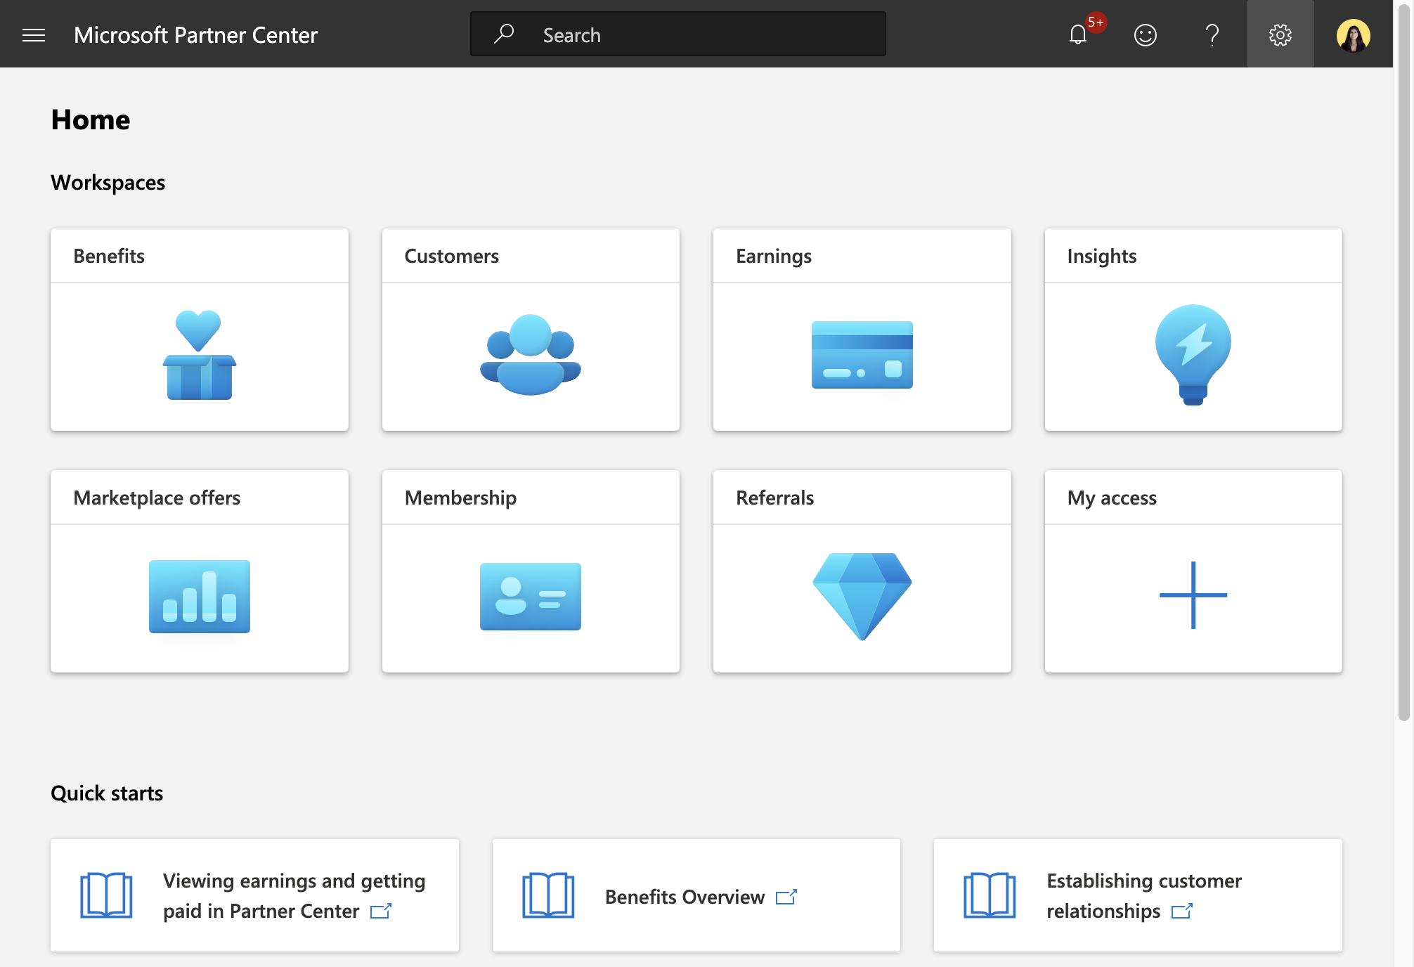Image resolution: width=1414 pixels, height=967 pixels.
Task: Select the Referrals workspace title
Action: (x=775, y=498)
